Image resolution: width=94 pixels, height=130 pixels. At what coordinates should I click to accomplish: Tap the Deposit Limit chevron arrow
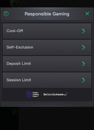[84, 64]
